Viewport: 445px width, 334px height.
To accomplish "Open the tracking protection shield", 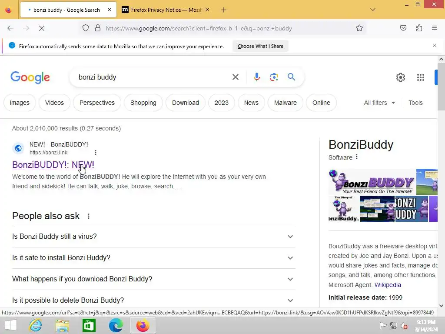I will 86,28.
